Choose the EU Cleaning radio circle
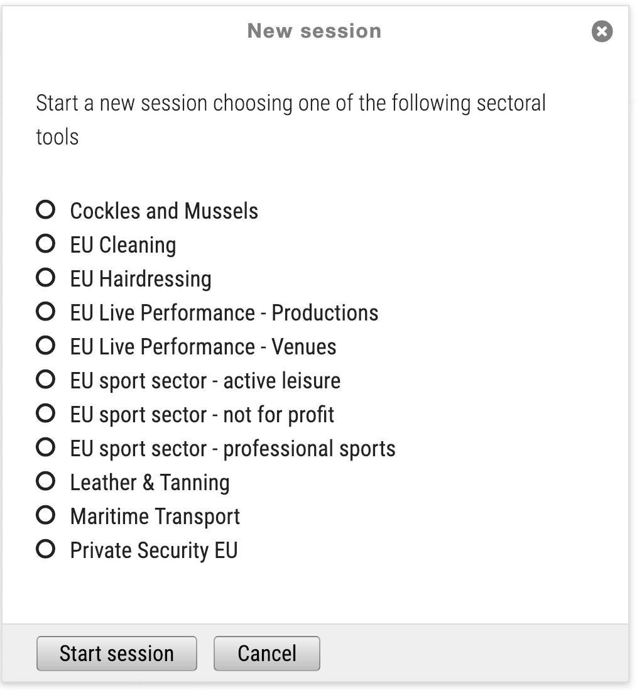 [x=45, y=244]
